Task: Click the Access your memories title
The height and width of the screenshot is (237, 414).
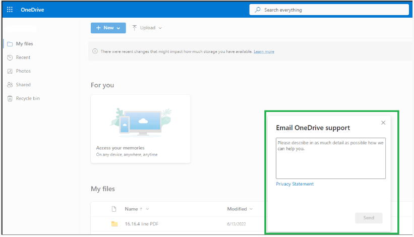Action: tap(120, 148)
